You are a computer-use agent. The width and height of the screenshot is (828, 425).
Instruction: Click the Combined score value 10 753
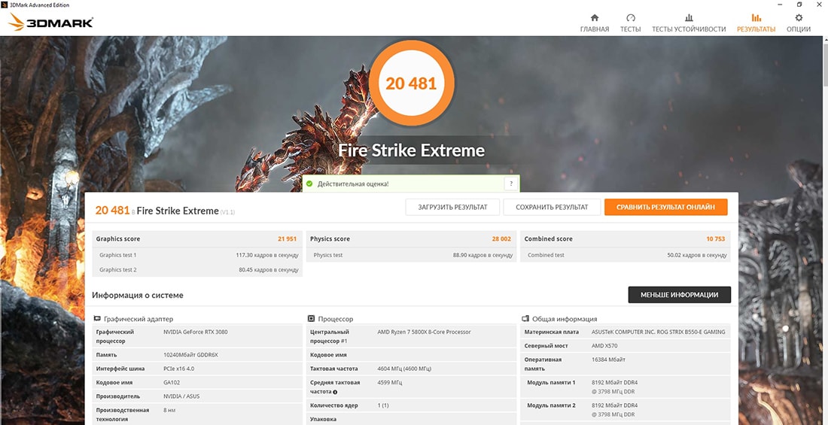tap(716, 239)
